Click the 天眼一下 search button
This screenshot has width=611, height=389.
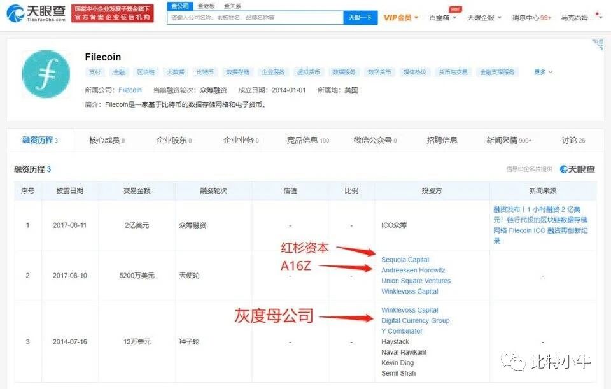click(360, 18)
